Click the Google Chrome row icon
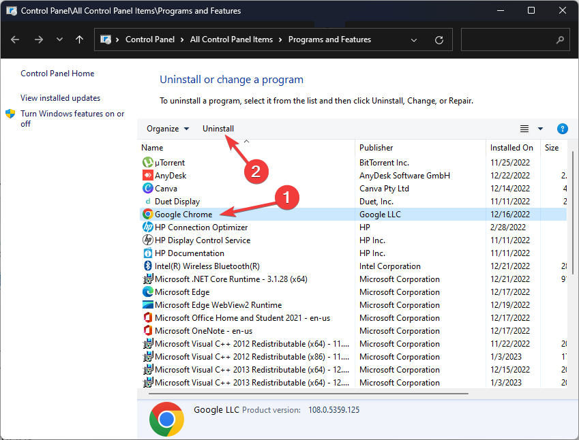579x440 pixels. point(148,215)
